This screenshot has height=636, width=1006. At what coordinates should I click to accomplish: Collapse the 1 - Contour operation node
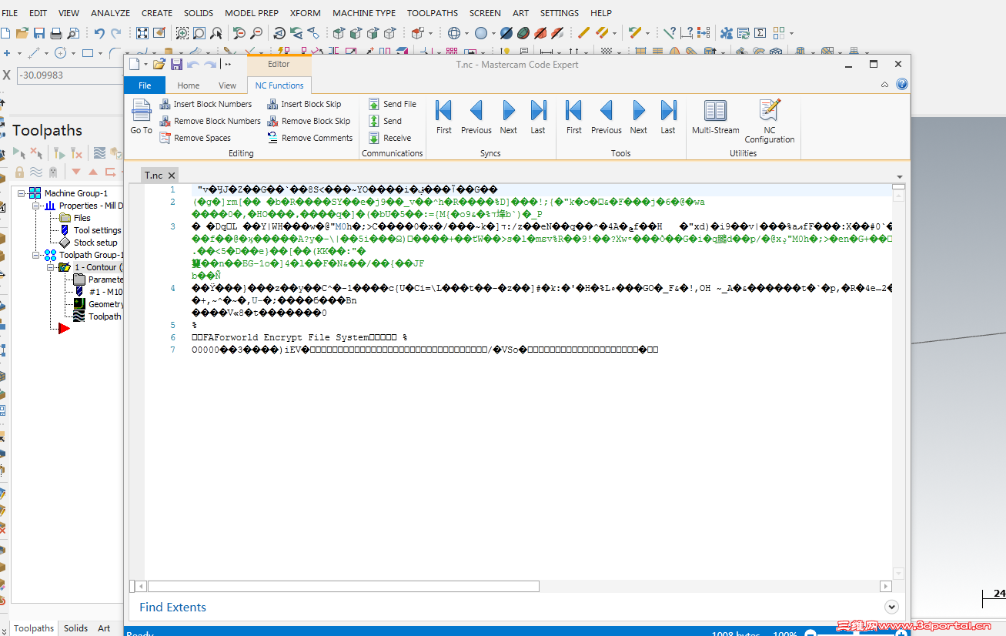click(50, 267)
